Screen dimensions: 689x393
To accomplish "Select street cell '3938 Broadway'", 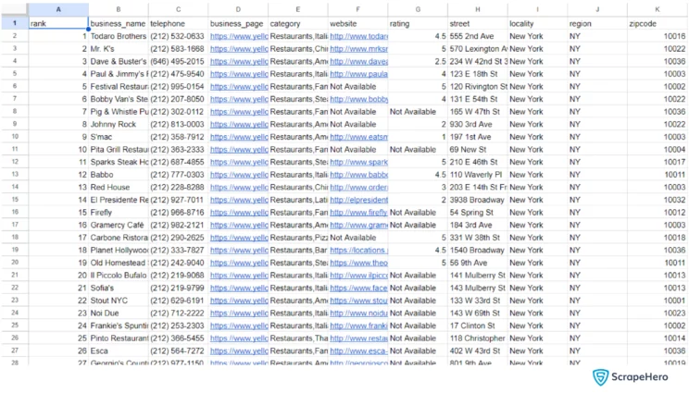I will [478, 200].
